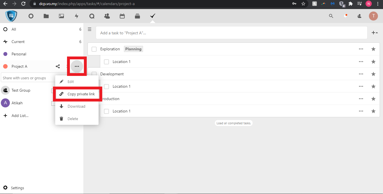Open the Photos app icon
383x194 pixels.
[61, 16]
